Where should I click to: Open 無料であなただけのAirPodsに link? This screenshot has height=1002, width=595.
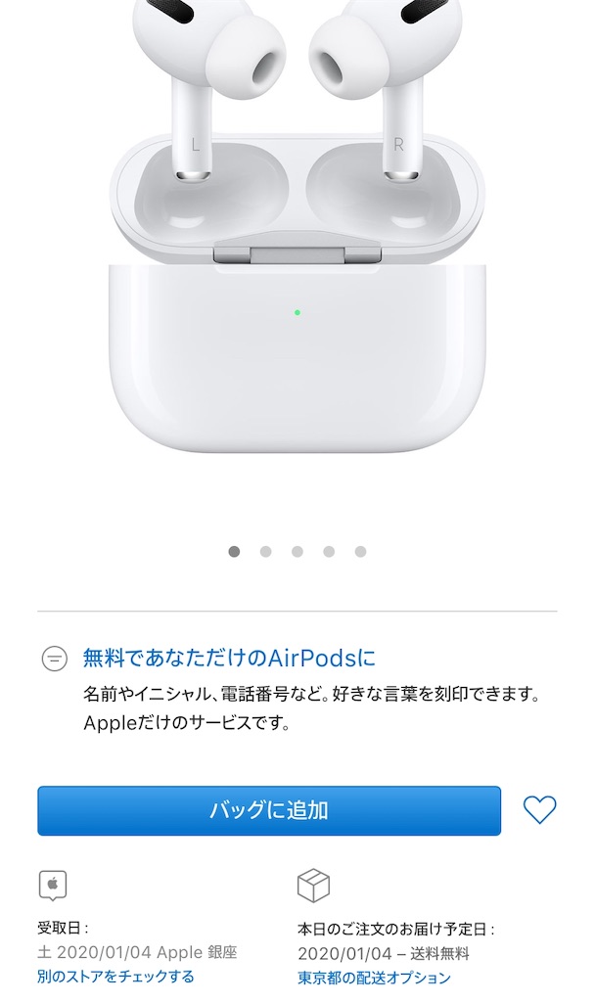[x=229, y=658]
